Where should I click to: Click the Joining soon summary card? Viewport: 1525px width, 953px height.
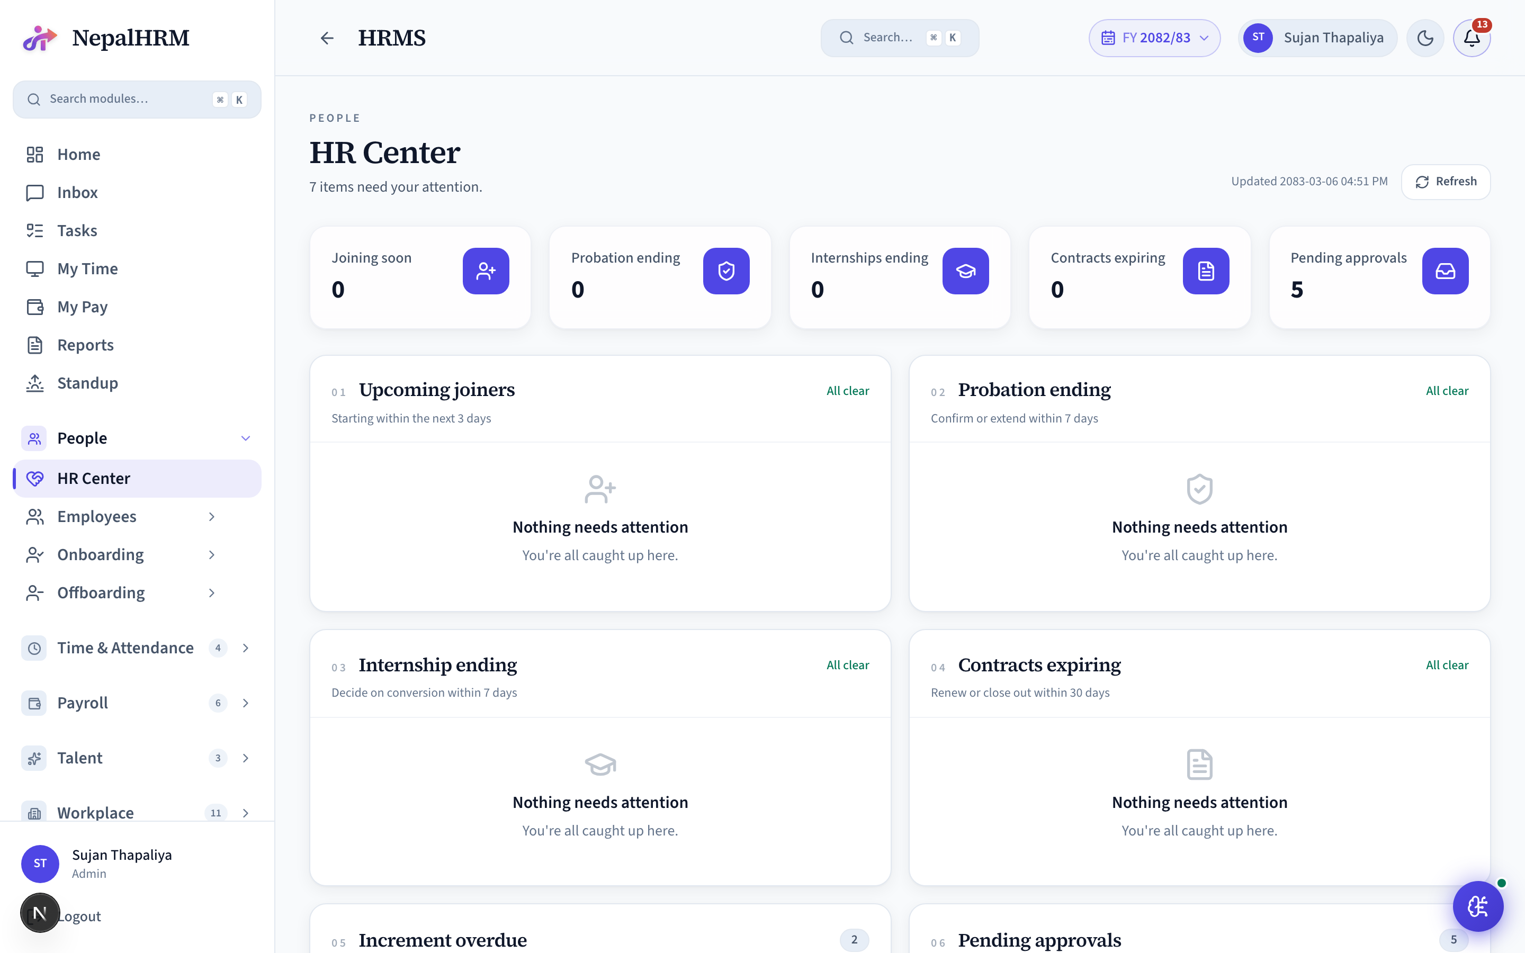[420, 277]
